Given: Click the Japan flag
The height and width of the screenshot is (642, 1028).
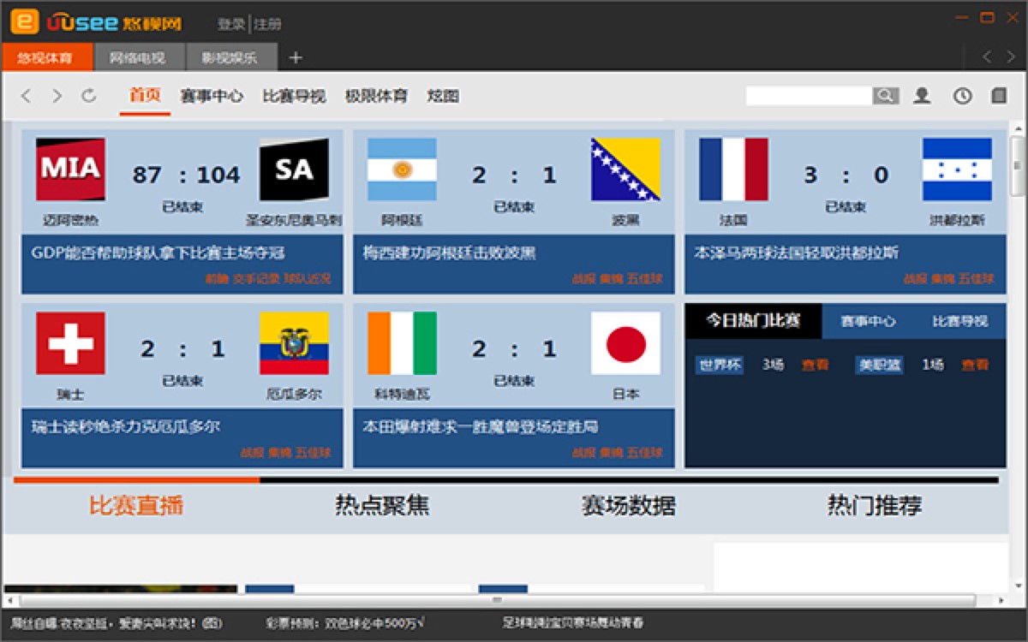Looking at the screenshot, I should 625,343.
